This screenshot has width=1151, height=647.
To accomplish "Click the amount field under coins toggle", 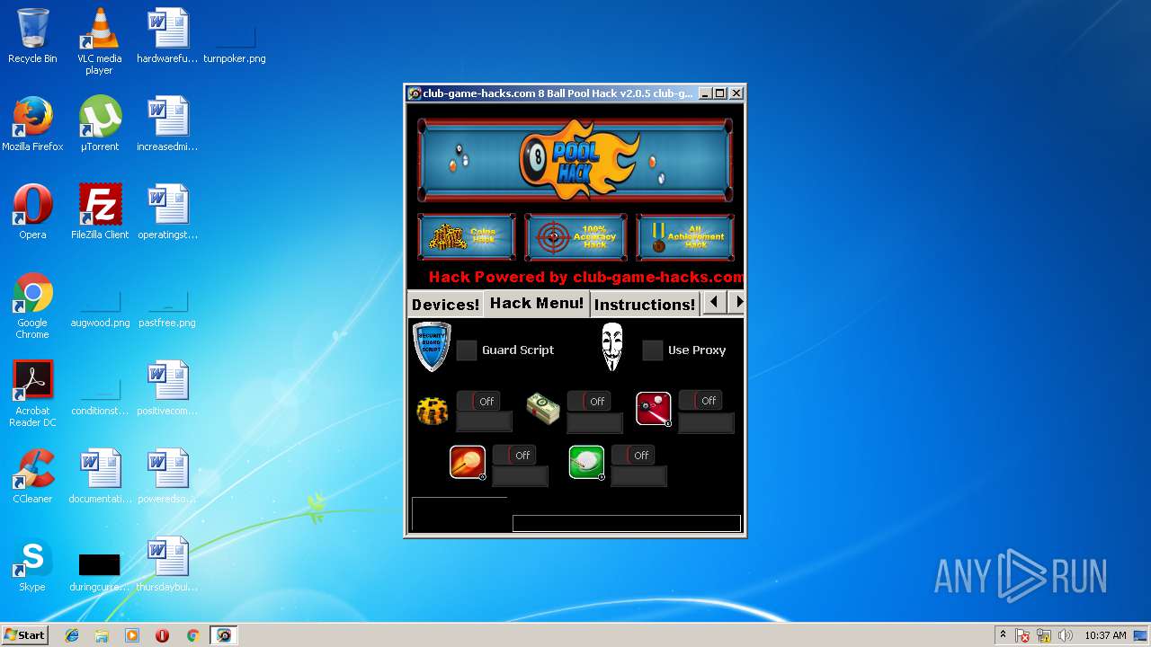I will pos(485,422).
